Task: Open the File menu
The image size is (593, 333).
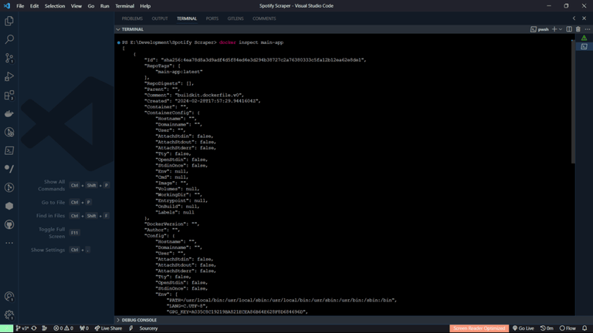Action: coord(20,6)
